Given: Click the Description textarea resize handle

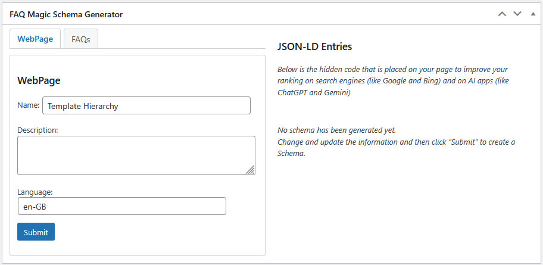Looking at the screenshot, I should (x=251, y=170).
